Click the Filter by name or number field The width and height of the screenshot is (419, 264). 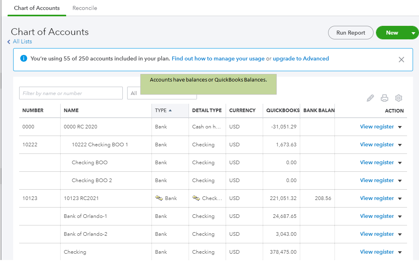(71, 93)
